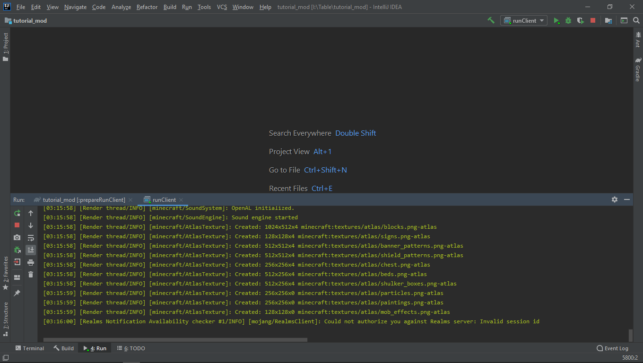Toggle scroll to end of console

pyautogui.click(x=31, y=250)
